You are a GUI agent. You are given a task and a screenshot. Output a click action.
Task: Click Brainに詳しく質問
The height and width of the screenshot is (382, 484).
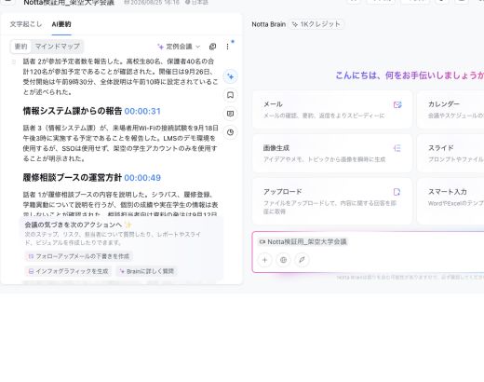click(147, 271)
